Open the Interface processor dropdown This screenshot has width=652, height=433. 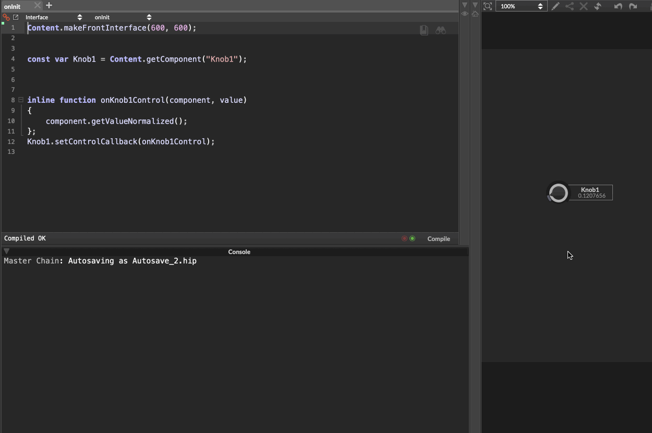tap(53, 17)
